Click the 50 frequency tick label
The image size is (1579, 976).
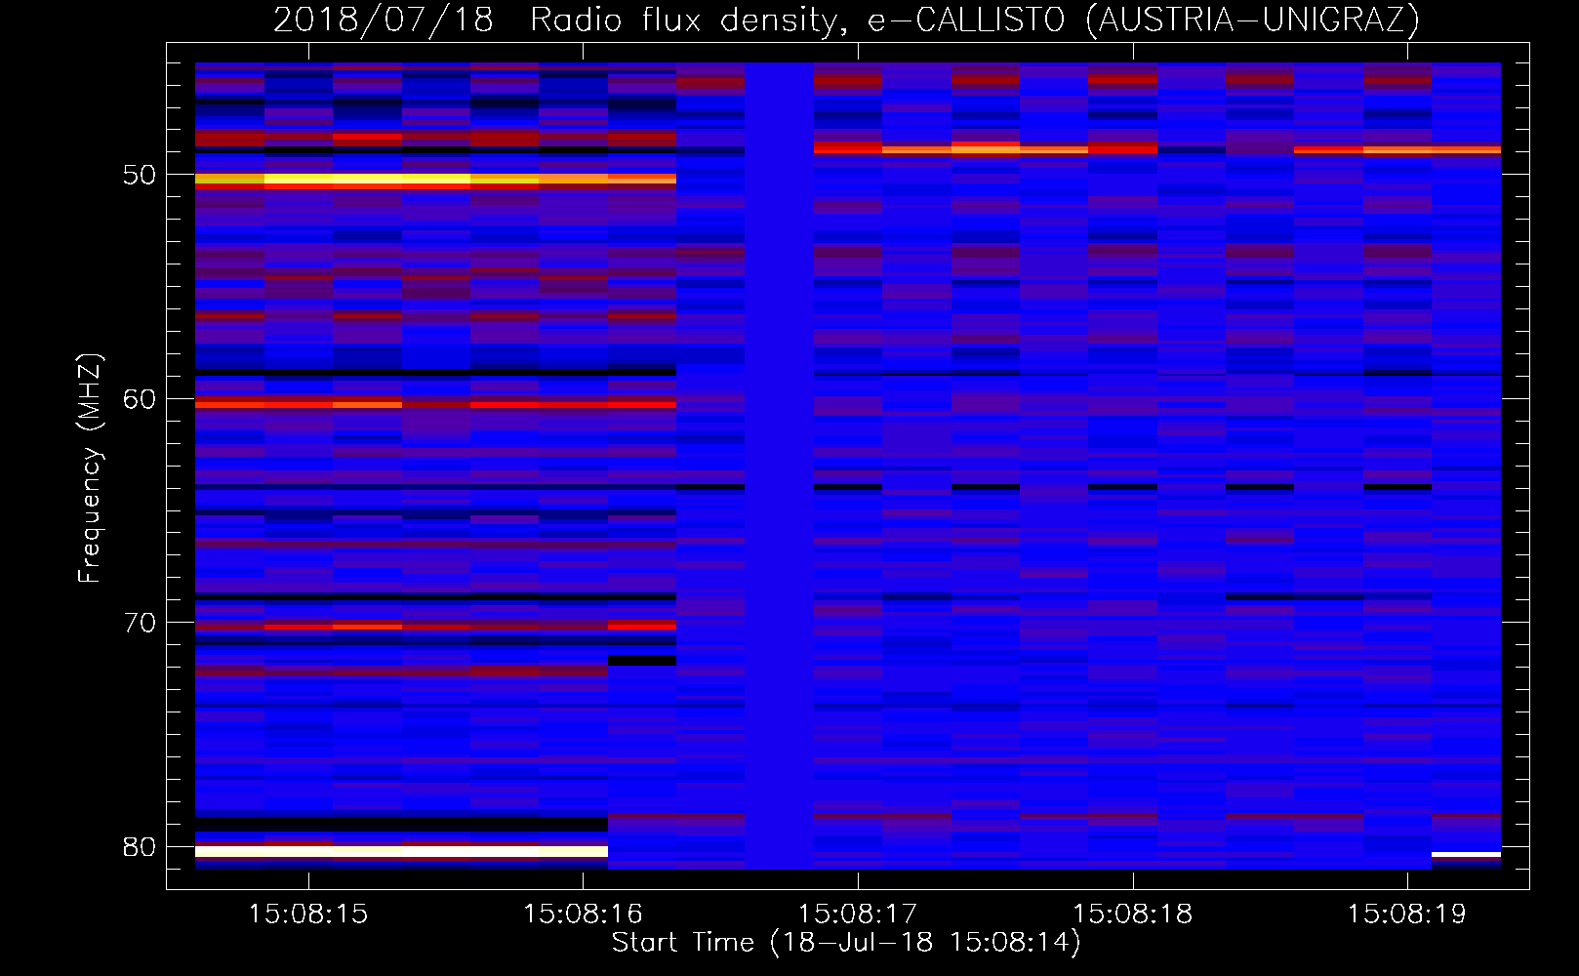click(140, 175)
